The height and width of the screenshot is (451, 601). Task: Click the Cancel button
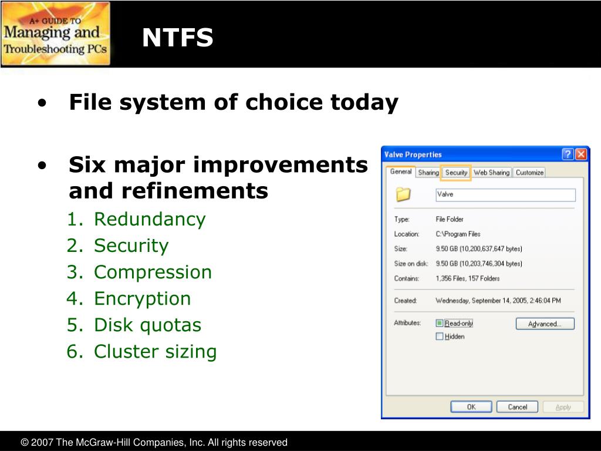[518, 407]
